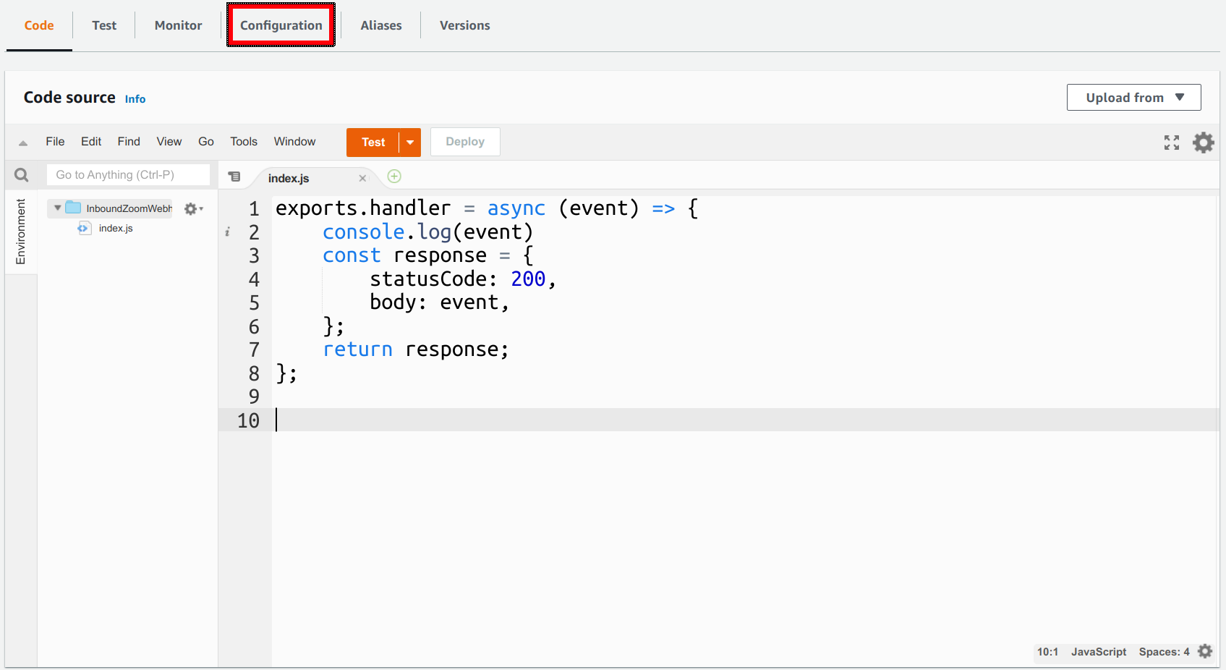Open the Upload from dropdown
This screenshot has width=1226, height=670.
(1133, 97)
